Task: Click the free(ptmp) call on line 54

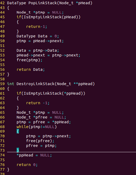Action: point(30,60)
